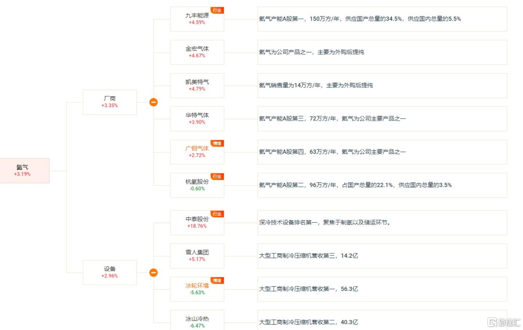523x330 pixels.
Task: Select the root node 氦气 +3.19%
Action: [24, 171]
